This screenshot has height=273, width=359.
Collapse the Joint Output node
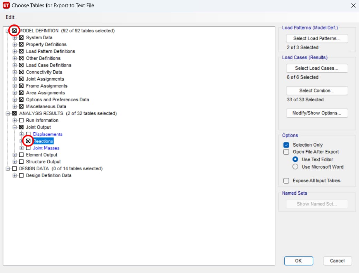click(15, 127)
